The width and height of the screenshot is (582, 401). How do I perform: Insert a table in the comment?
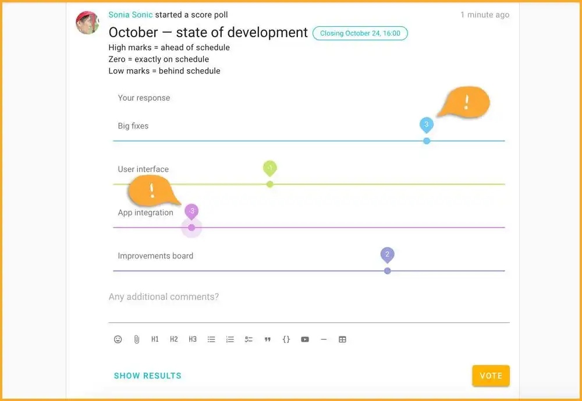click(342, 339)
